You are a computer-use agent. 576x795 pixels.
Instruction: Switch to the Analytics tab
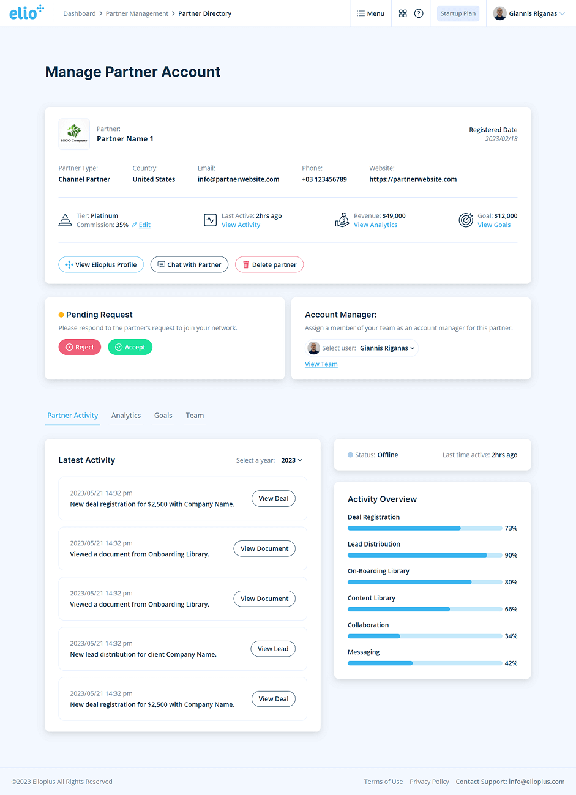pyautogui.click(x=126, y=416)
